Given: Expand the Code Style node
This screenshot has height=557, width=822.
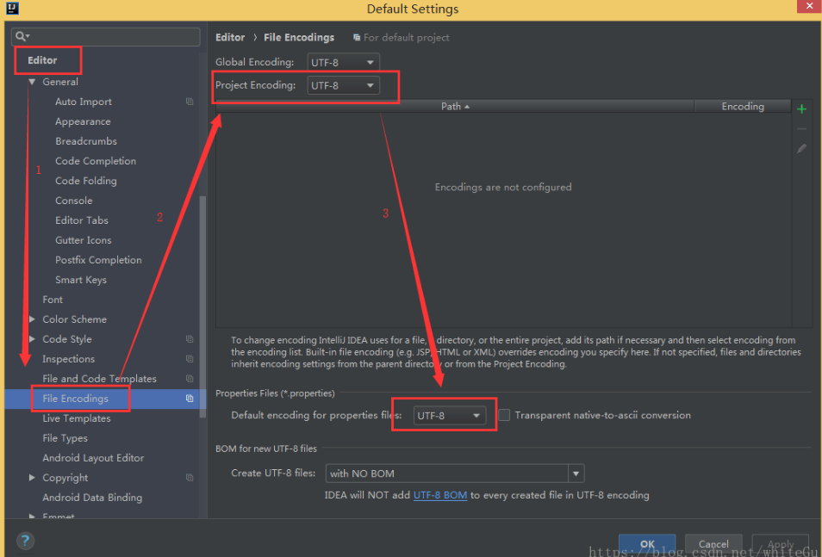Looking at the screenshot, I should click(32, 339).
